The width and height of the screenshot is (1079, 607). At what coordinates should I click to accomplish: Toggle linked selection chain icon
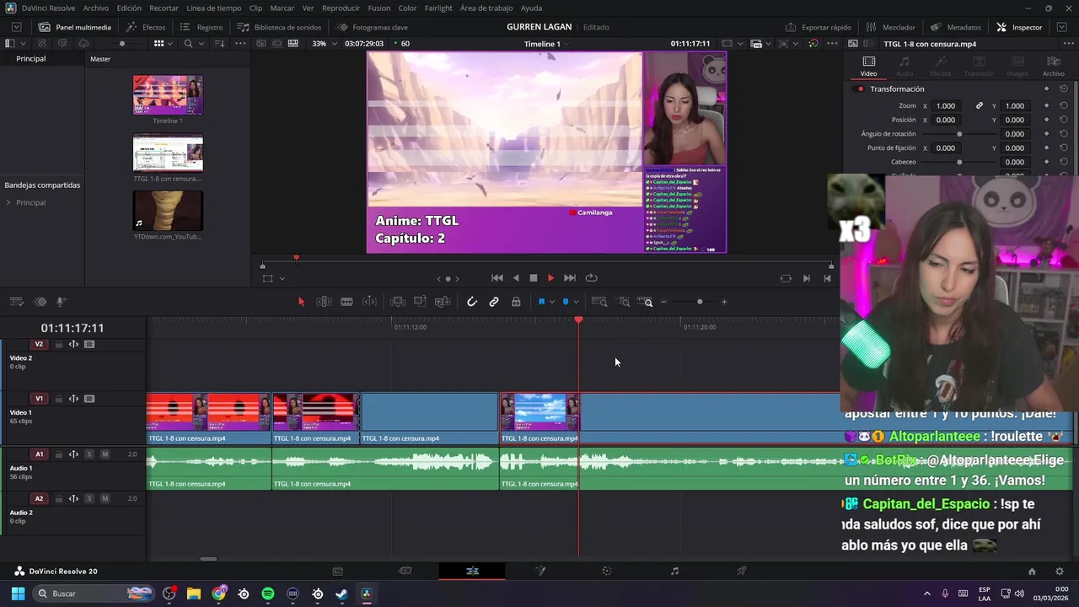[494, 302]
